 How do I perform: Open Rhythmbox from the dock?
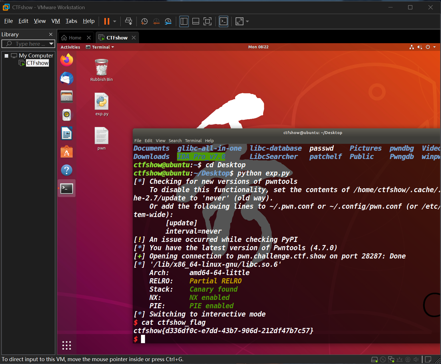[x=67, y=115]
